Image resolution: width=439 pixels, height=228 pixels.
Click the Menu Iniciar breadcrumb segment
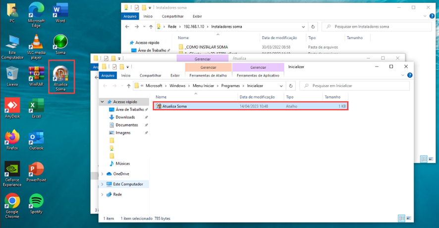pos(203,86)
